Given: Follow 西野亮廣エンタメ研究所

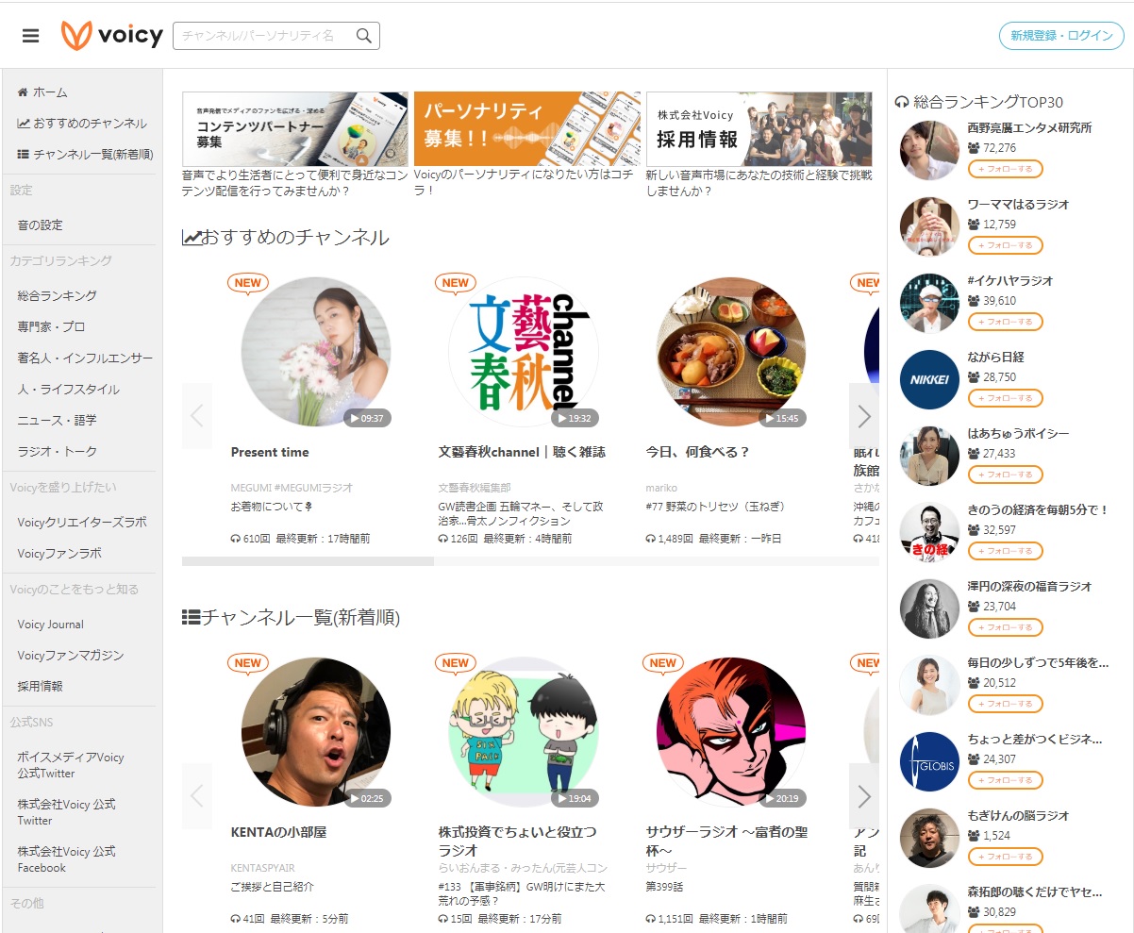Looking at the screenshot, I should coord(1005,169).
